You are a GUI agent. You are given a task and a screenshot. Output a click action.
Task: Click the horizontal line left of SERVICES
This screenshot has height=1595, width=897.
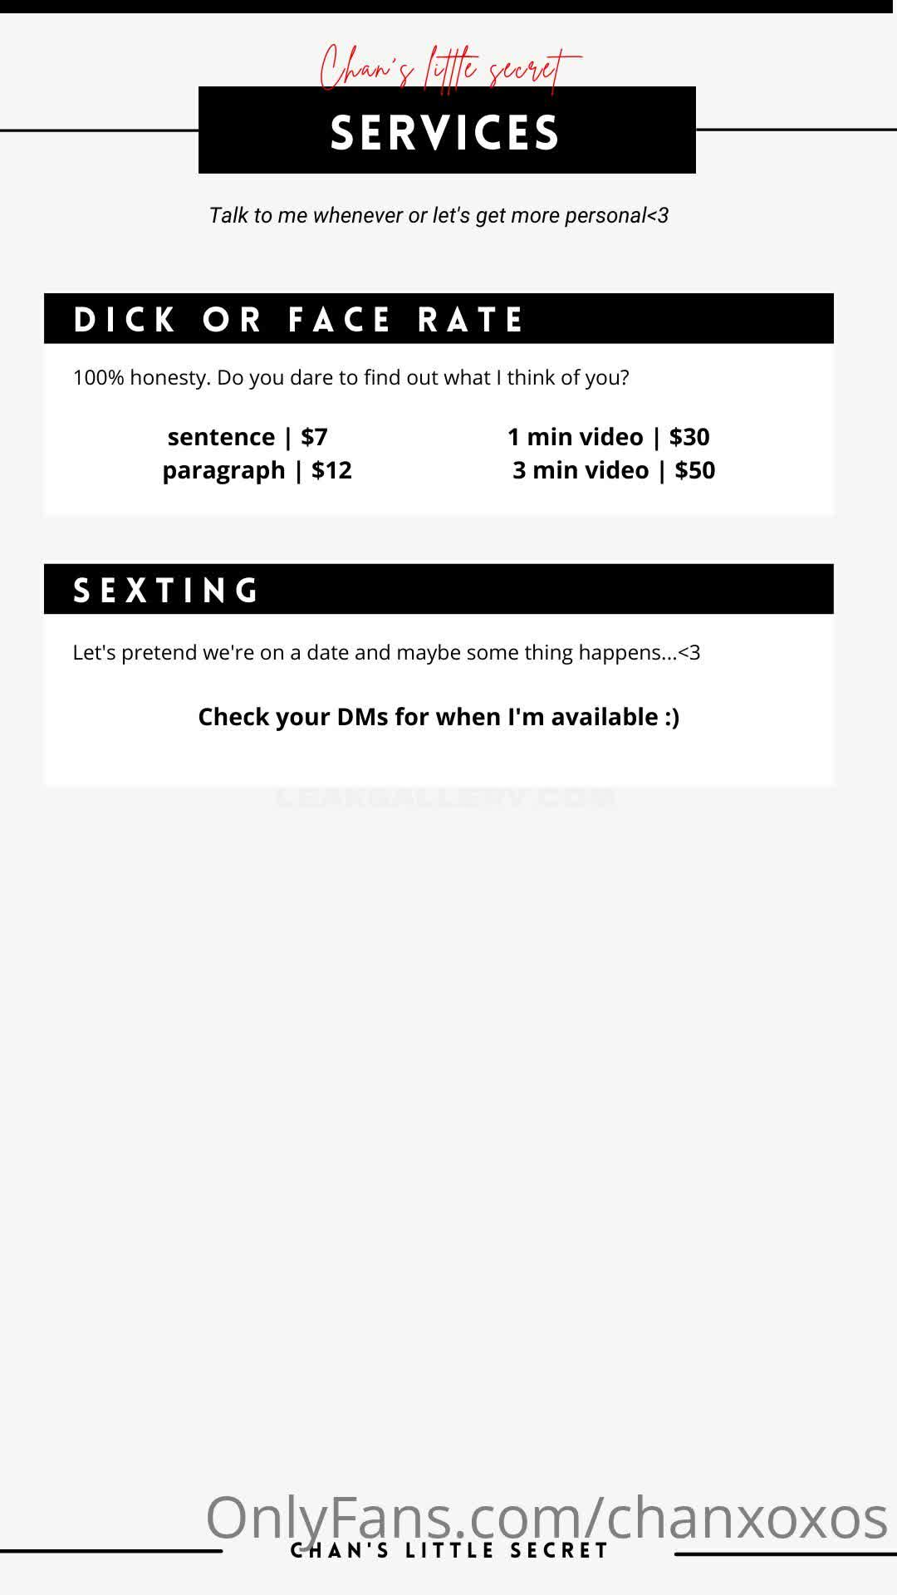click(x=99, y=130)
